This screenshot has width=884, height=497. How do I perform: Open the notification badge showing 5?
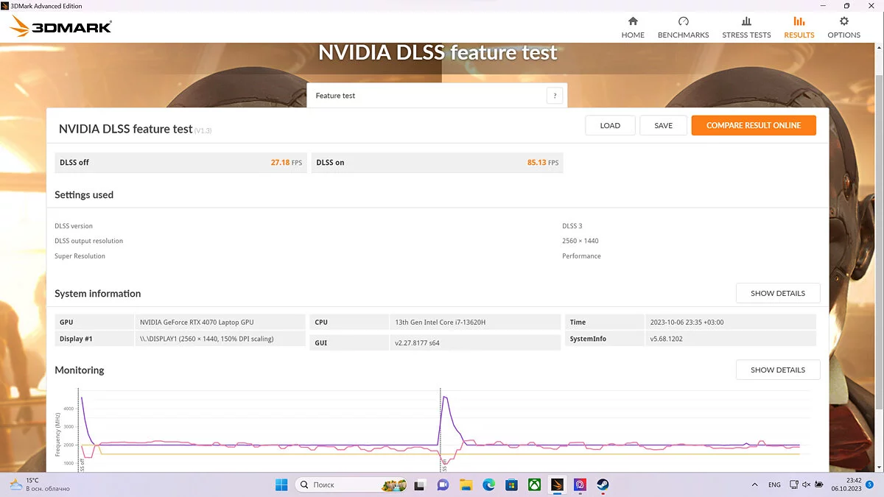tap(871, 484)
